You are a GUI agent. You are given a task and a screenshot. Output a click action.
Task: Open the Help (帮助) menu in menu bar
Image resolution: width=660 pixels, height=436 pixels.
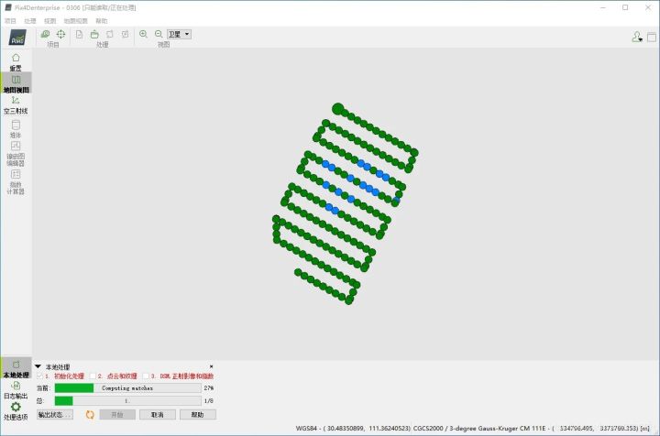pyautogui.click(x=102, y=20)
